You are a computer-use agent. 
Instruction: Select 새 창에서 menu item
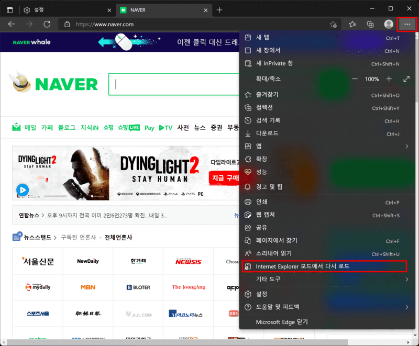(x=327, y=50)
